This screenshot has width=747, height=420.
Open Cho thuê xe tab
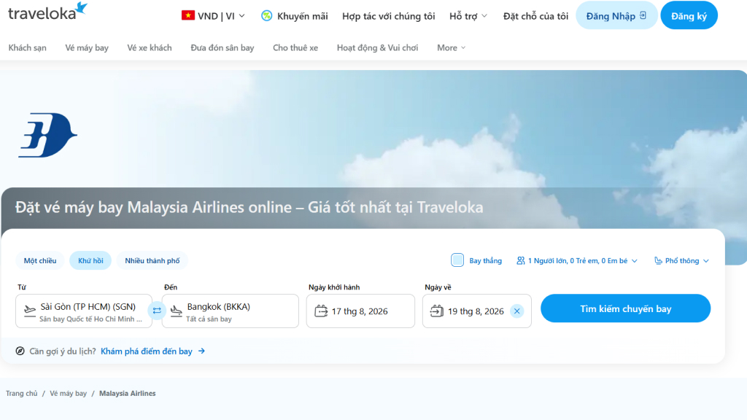[x=295, y=47]
